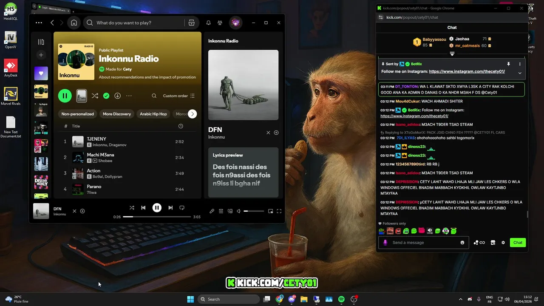544x306 pixels.
Task: Add DFN to playlist in bottom bar
Action: [x=82, y=211]
